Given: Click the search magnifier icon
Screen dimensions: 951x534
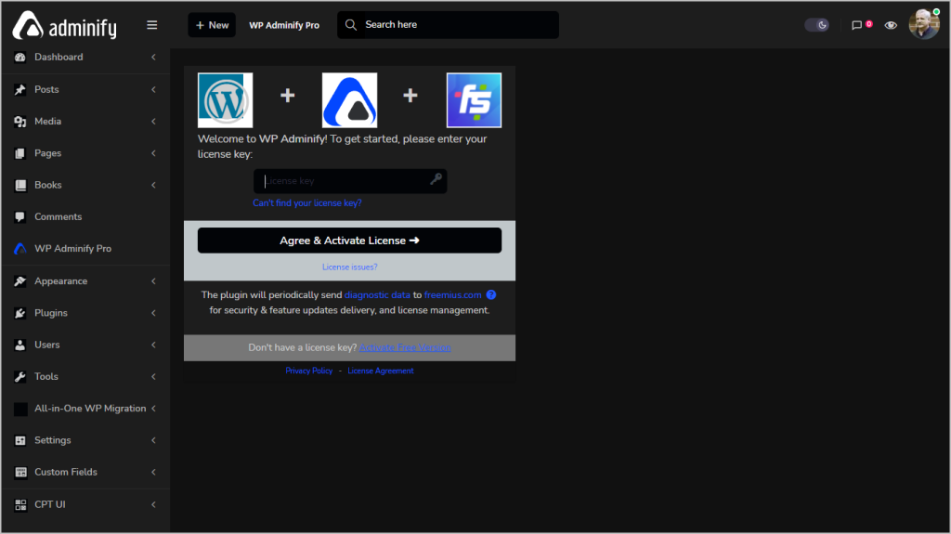Looking at the screenshot, I should [350, 25].
